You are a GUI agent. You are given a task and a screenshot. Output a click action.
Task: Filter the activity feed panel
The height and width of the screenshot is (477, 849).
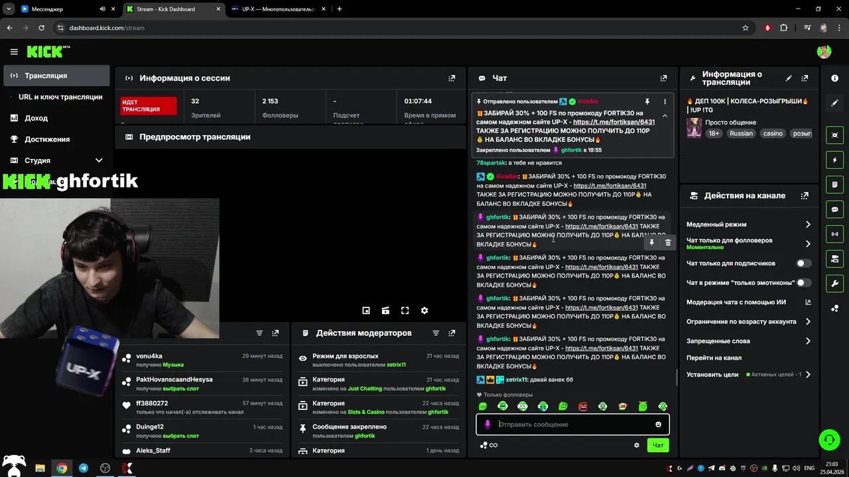(x=259, y=333)
